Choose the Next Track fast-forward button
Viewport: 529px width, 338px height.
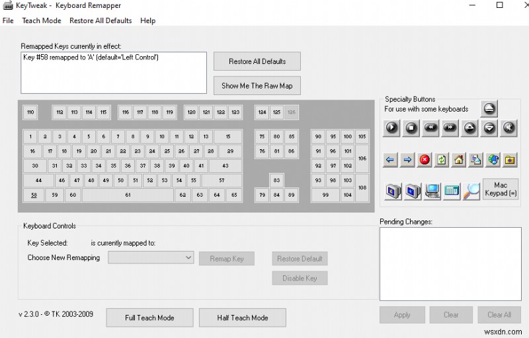pos(450,128)
